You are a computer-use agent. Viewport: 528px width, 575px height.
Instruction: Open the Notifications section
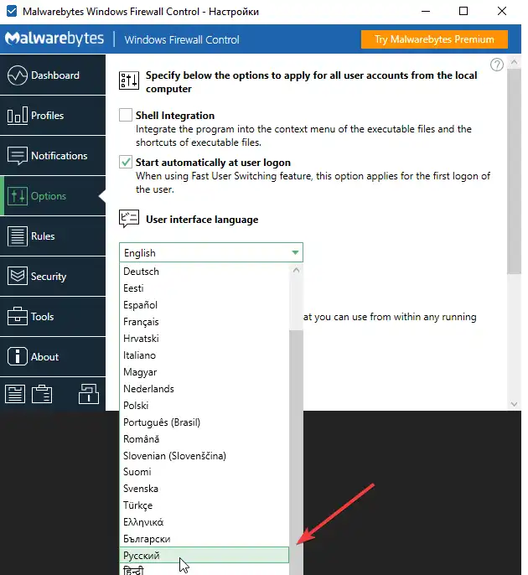[x=53, y=156]
